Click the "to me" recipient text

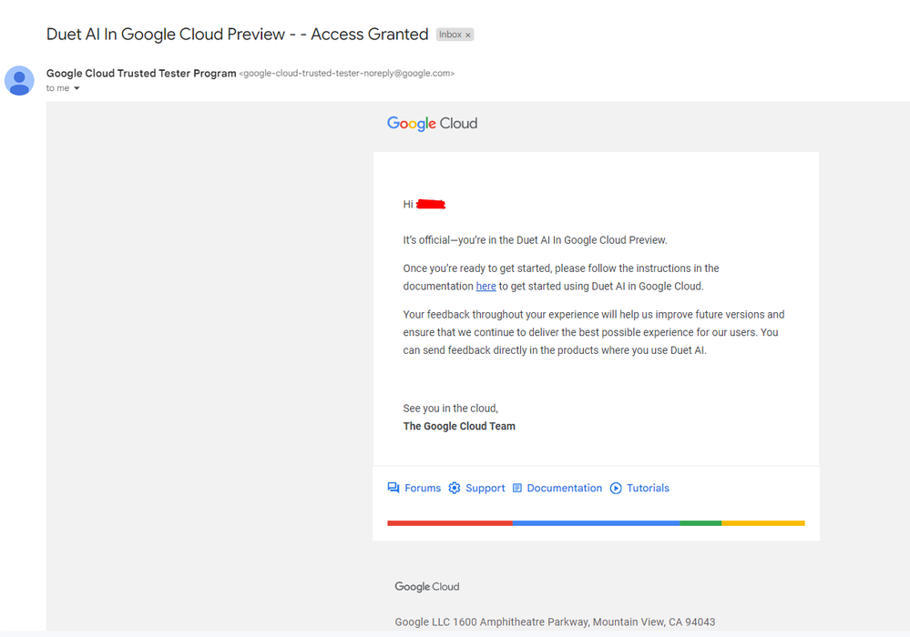click(x=58, y=88)
